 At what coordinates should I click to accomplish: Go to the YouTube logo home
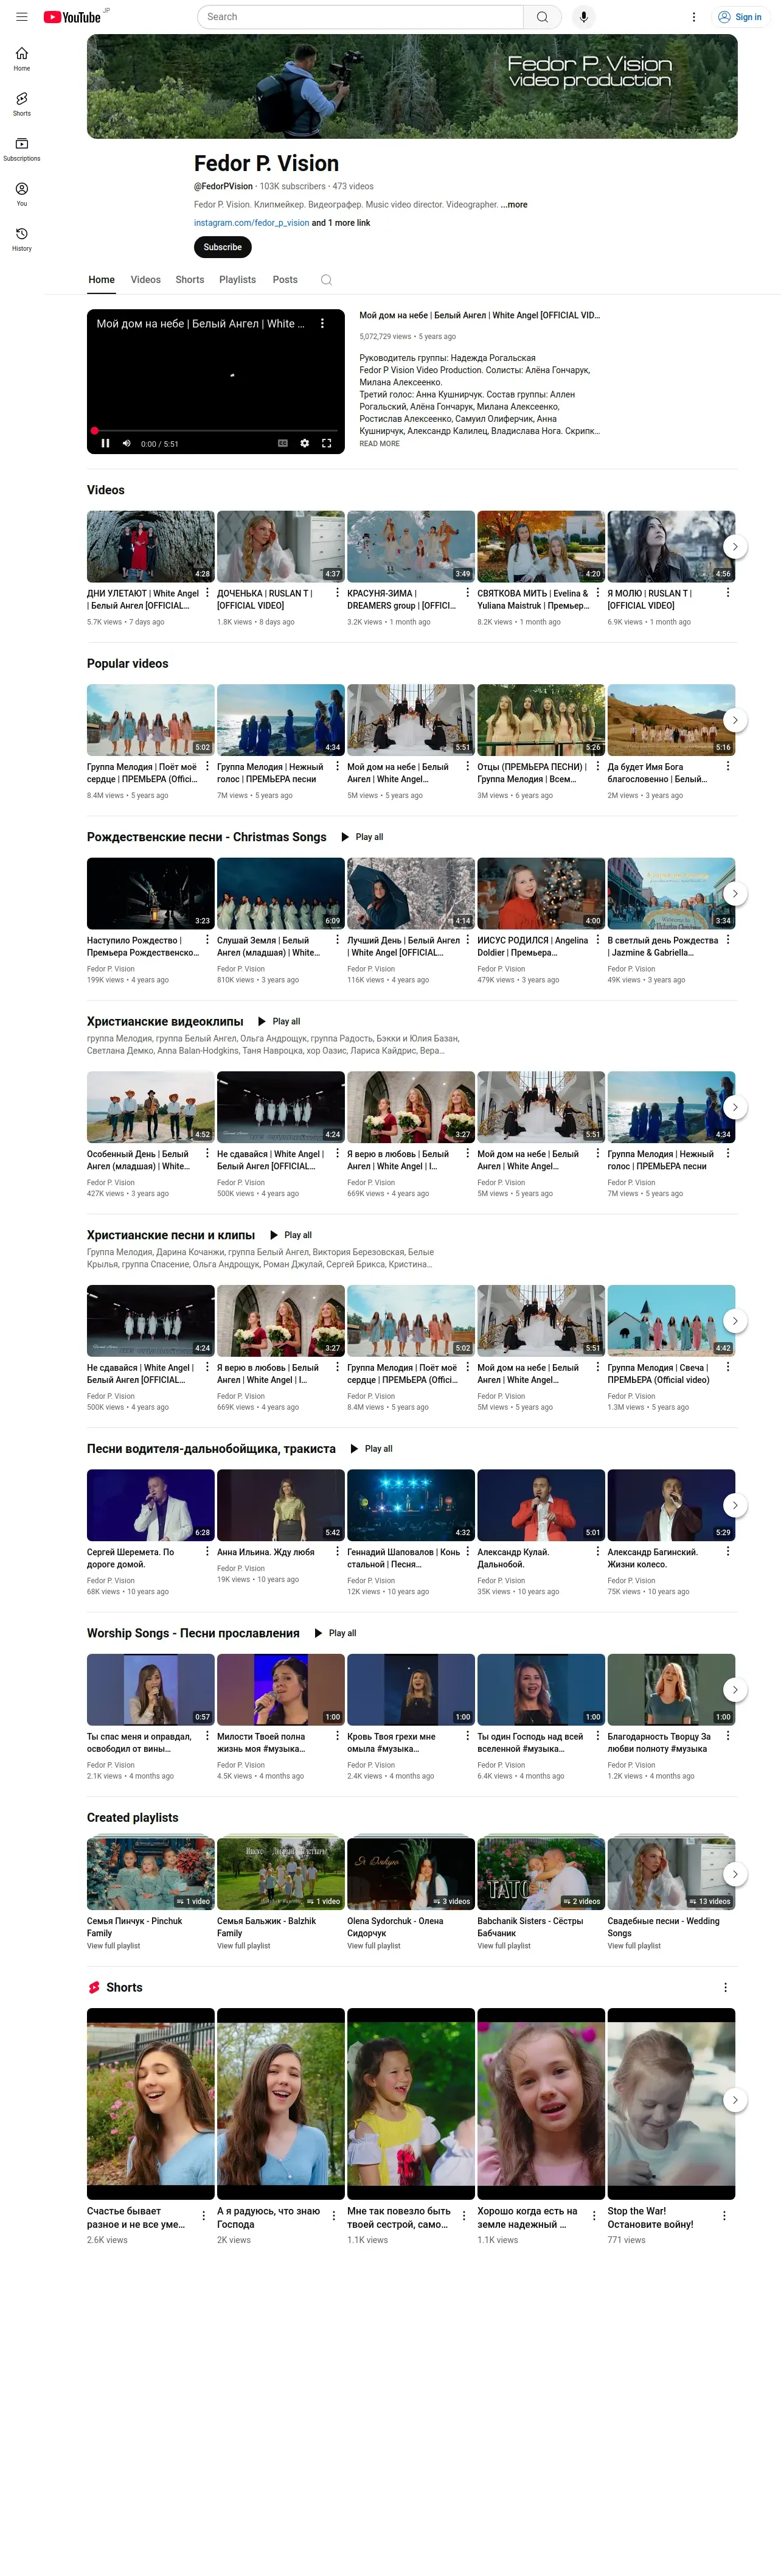[73, 17]
